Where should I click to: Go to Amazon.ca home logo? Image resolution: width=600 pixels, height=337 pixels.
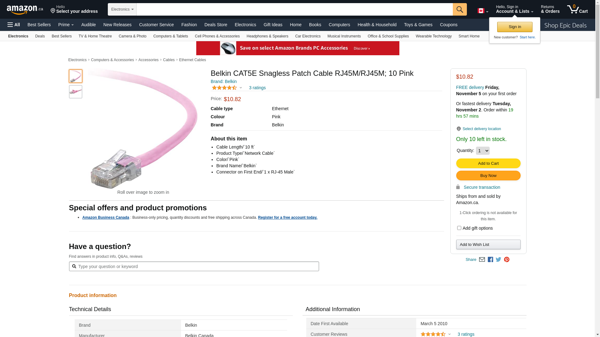[x=25, y=10]
